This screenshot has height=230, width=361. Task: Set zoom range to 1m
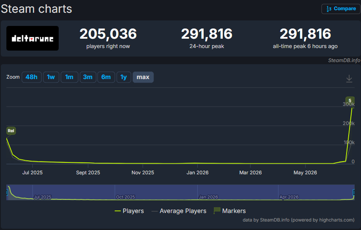69,77
